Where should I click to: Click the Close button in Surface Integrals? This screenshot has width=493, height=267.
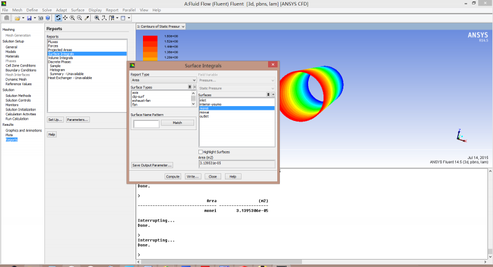[x=213, y=176]
